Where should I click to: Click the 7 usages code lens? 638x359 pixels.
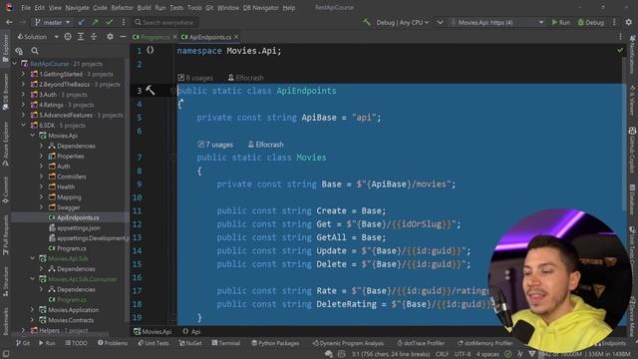(215, 145)
